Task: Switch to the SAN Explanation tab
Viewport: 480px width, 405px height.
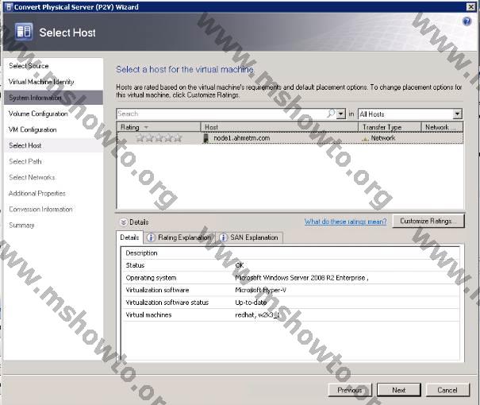Action: click(248, 237)
